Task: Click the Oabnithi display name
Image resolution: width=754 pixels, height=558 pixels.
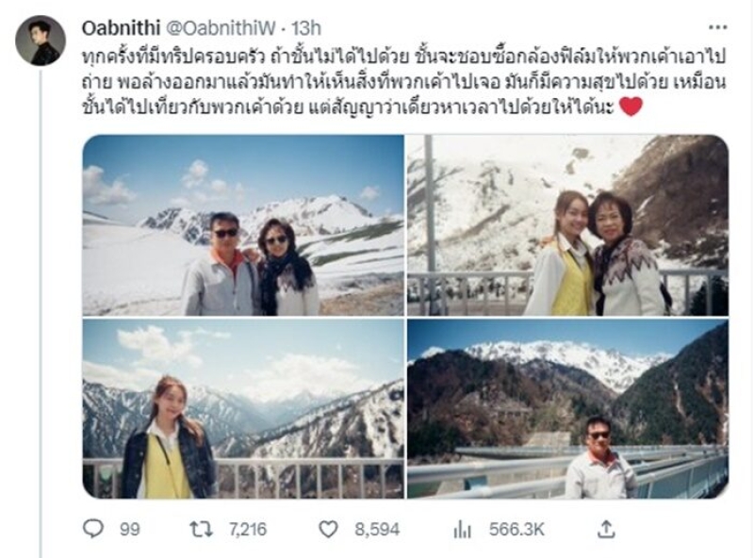Action: [121, 28]
